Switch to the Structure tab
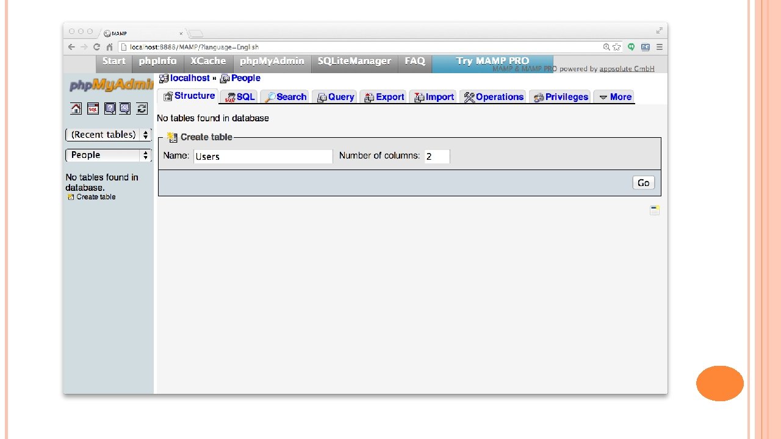 point(189,96)
